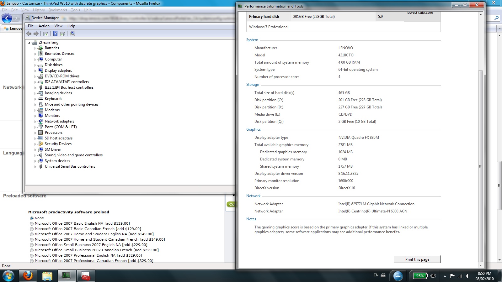Click the on-screen keyboard tray icon
The image size is (502, 282).
click(383, 275)
